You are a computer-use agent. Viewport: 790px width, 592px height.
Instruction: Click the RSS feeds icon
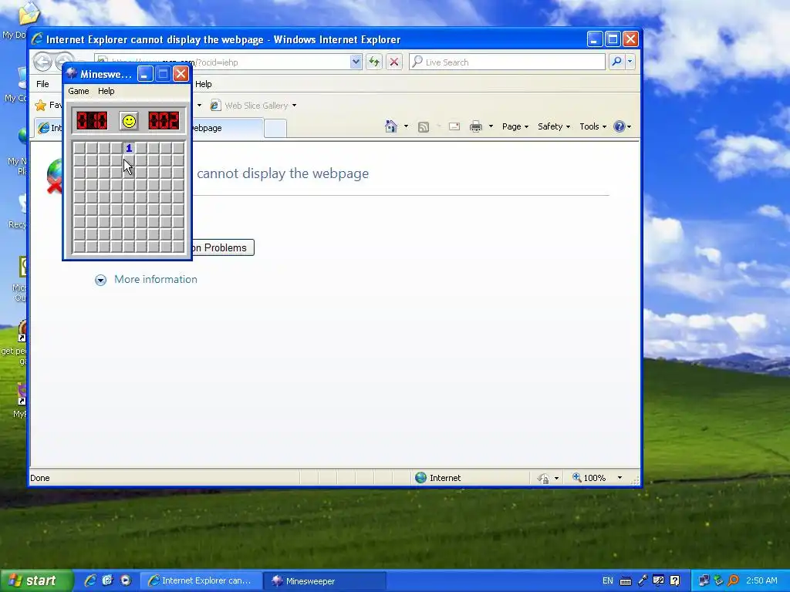[x=424, y=127]
